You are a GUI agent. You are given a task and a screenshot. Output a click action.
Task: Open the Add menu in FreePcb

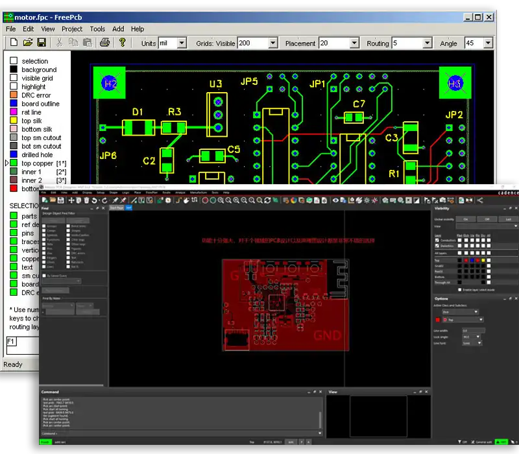coord(118,29)
